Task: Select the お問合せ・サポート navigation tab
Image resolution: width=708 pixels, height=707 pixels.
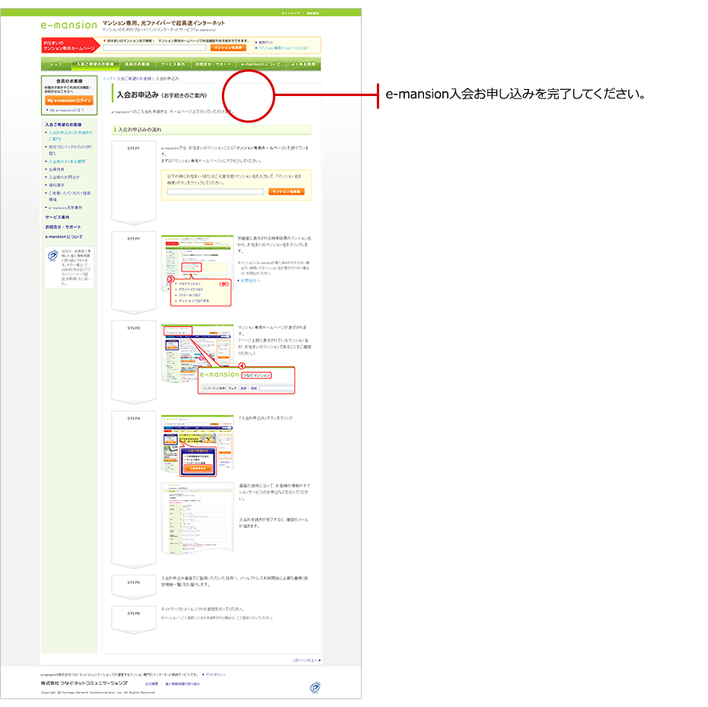Action: 213,64
